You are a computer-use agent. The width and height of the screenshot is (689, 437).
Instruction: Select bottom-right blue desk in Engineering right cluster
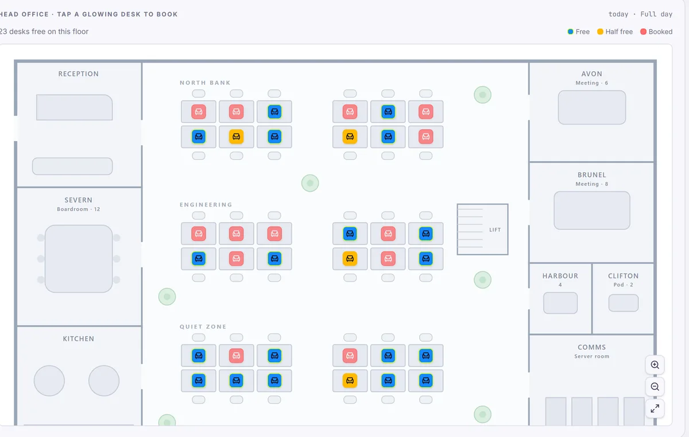click(x=426, y=259)
